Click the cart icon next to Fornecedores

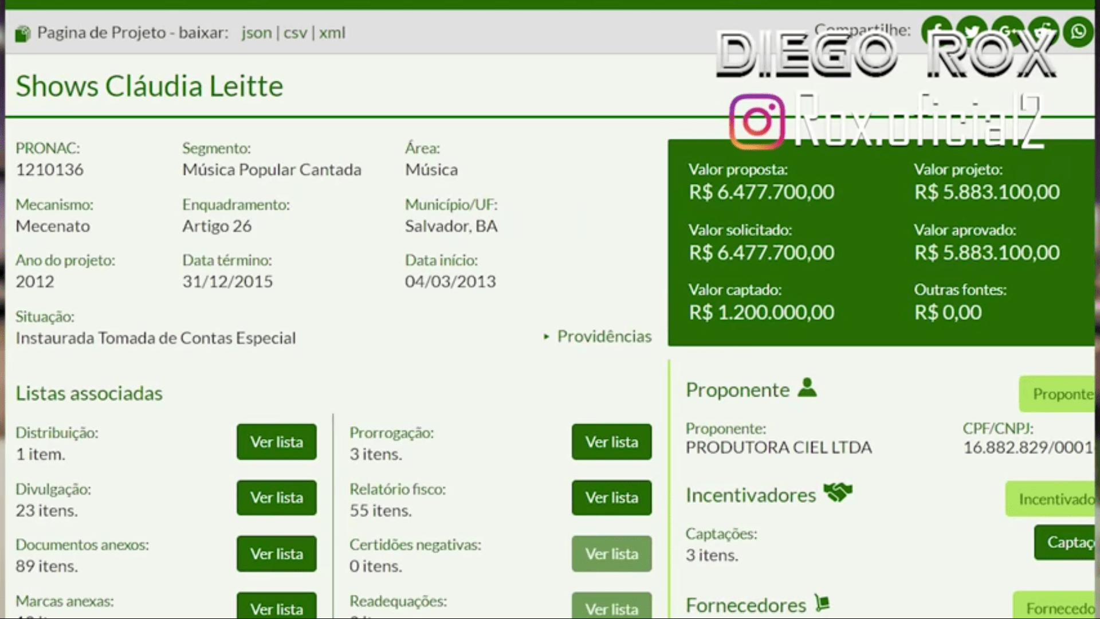822,603
